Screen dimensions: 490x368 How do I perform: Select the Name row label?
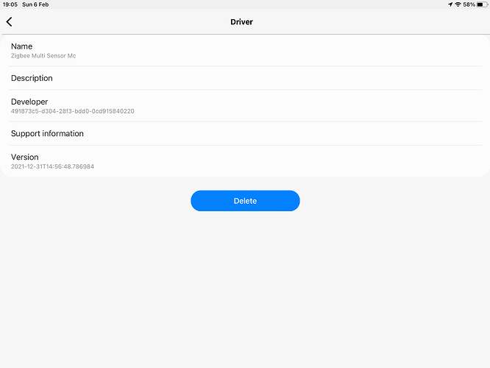click(21, 46)
